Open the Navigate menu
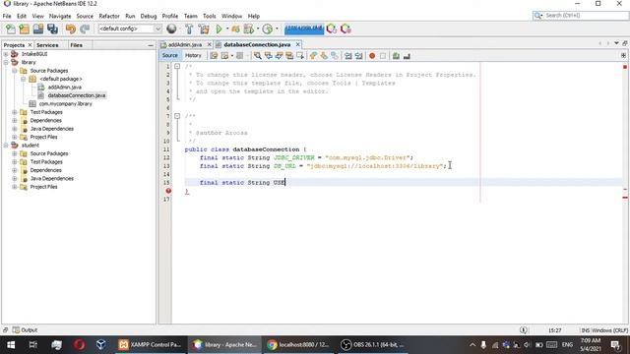Viewport: 630px width, 354px height. coord(60,16)
